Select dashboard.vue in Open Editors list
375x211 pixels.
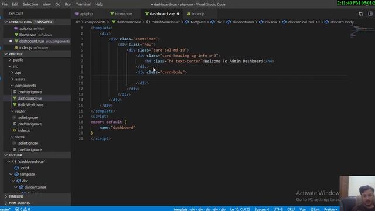[32, 41]
